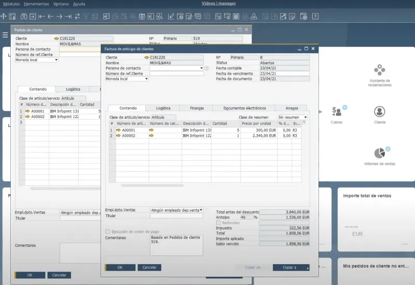415x285 pixels.
Task: Open Help question mark toolbar icon
Action: pos(315,17)
